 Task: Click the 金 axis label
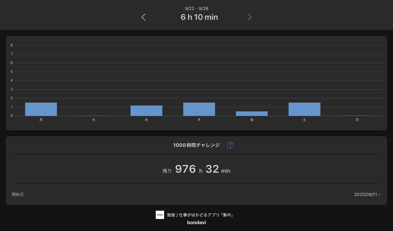252,120
